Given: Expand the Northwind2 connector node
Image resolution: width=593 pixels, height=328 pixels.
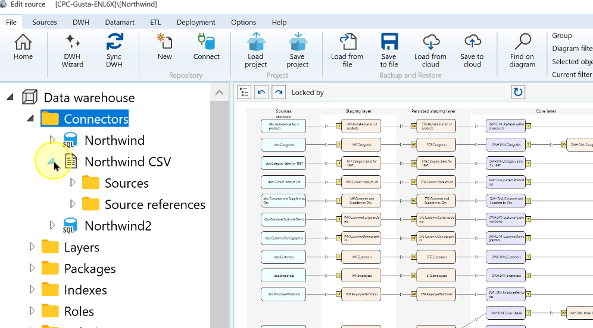Looking at the screenshot, I should tap(52, 225).
